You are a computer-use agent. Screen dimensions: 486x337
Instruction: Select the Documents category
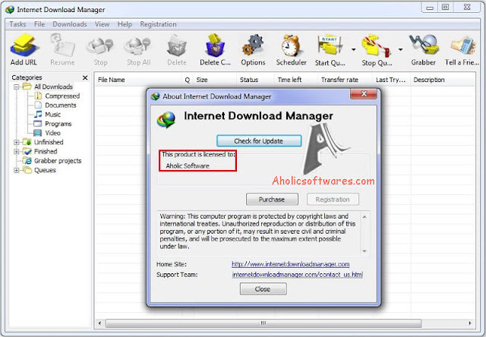pos(61,106)
